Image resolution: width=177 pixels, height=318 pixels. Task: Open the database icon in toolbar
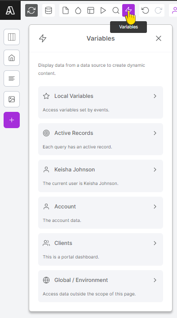click(48, 10)
